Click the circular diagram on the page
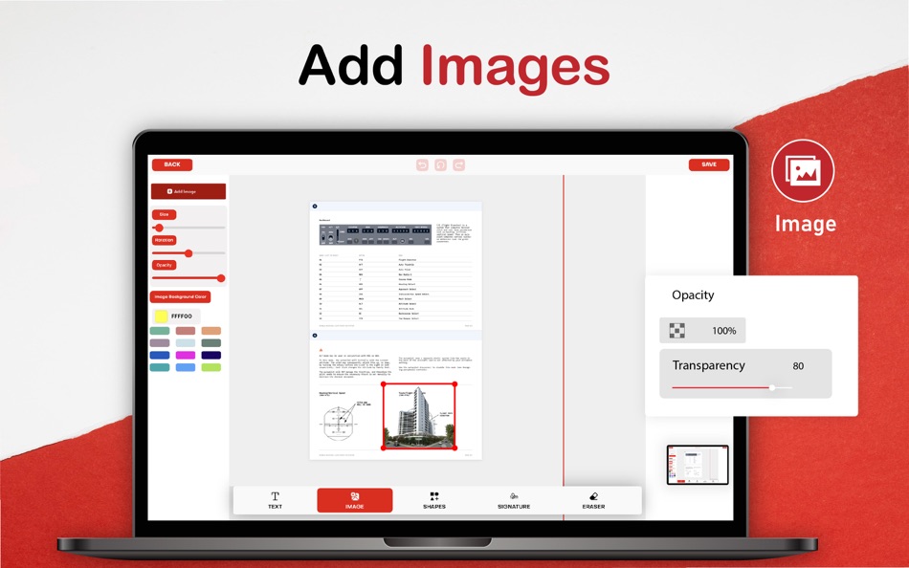Screen dimensions: 909x568 pos(339,423)
